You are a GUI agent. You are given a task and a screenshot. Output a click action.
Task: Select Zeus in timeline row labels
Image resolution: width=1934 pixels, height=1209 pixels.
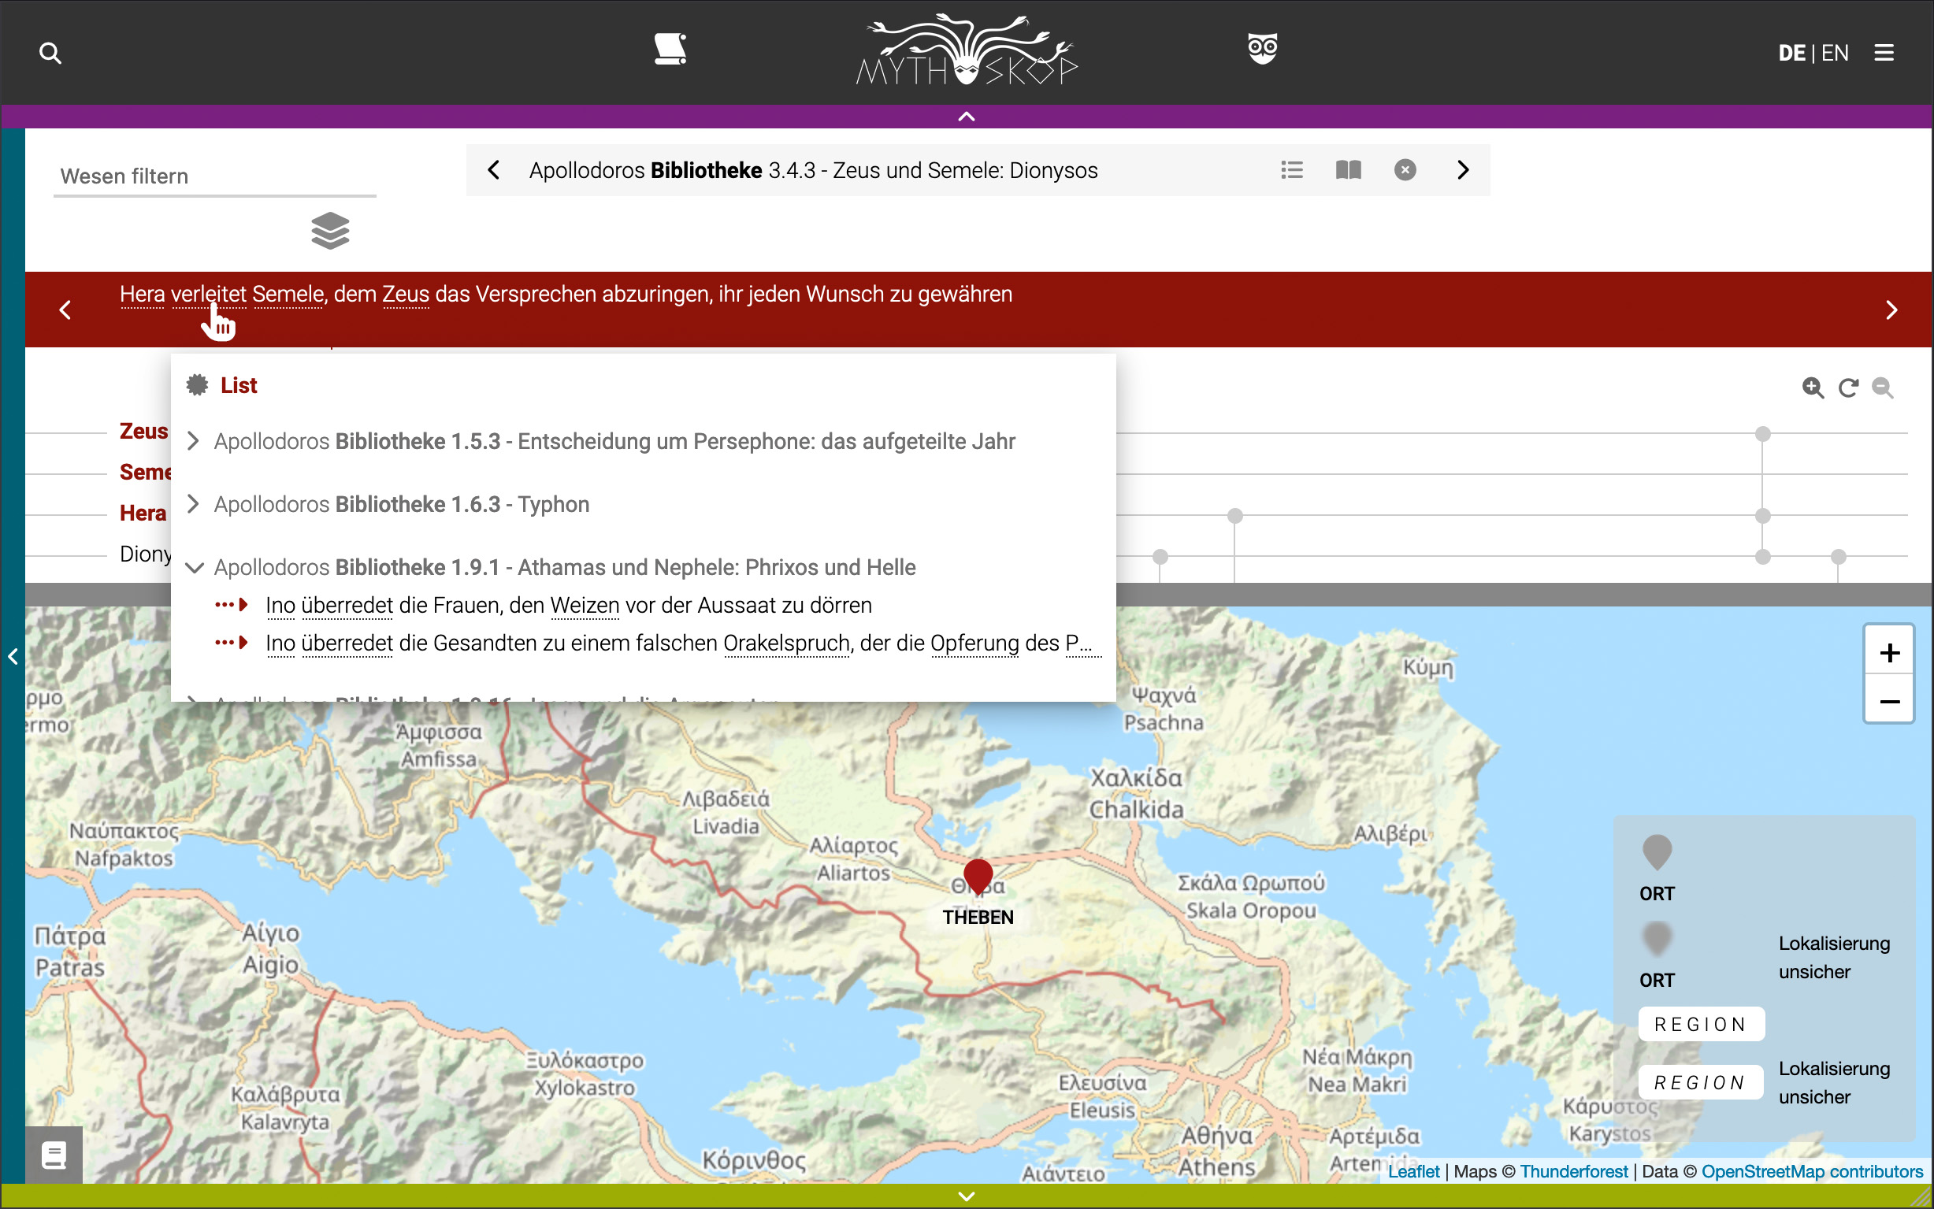[x=144, y=432]
